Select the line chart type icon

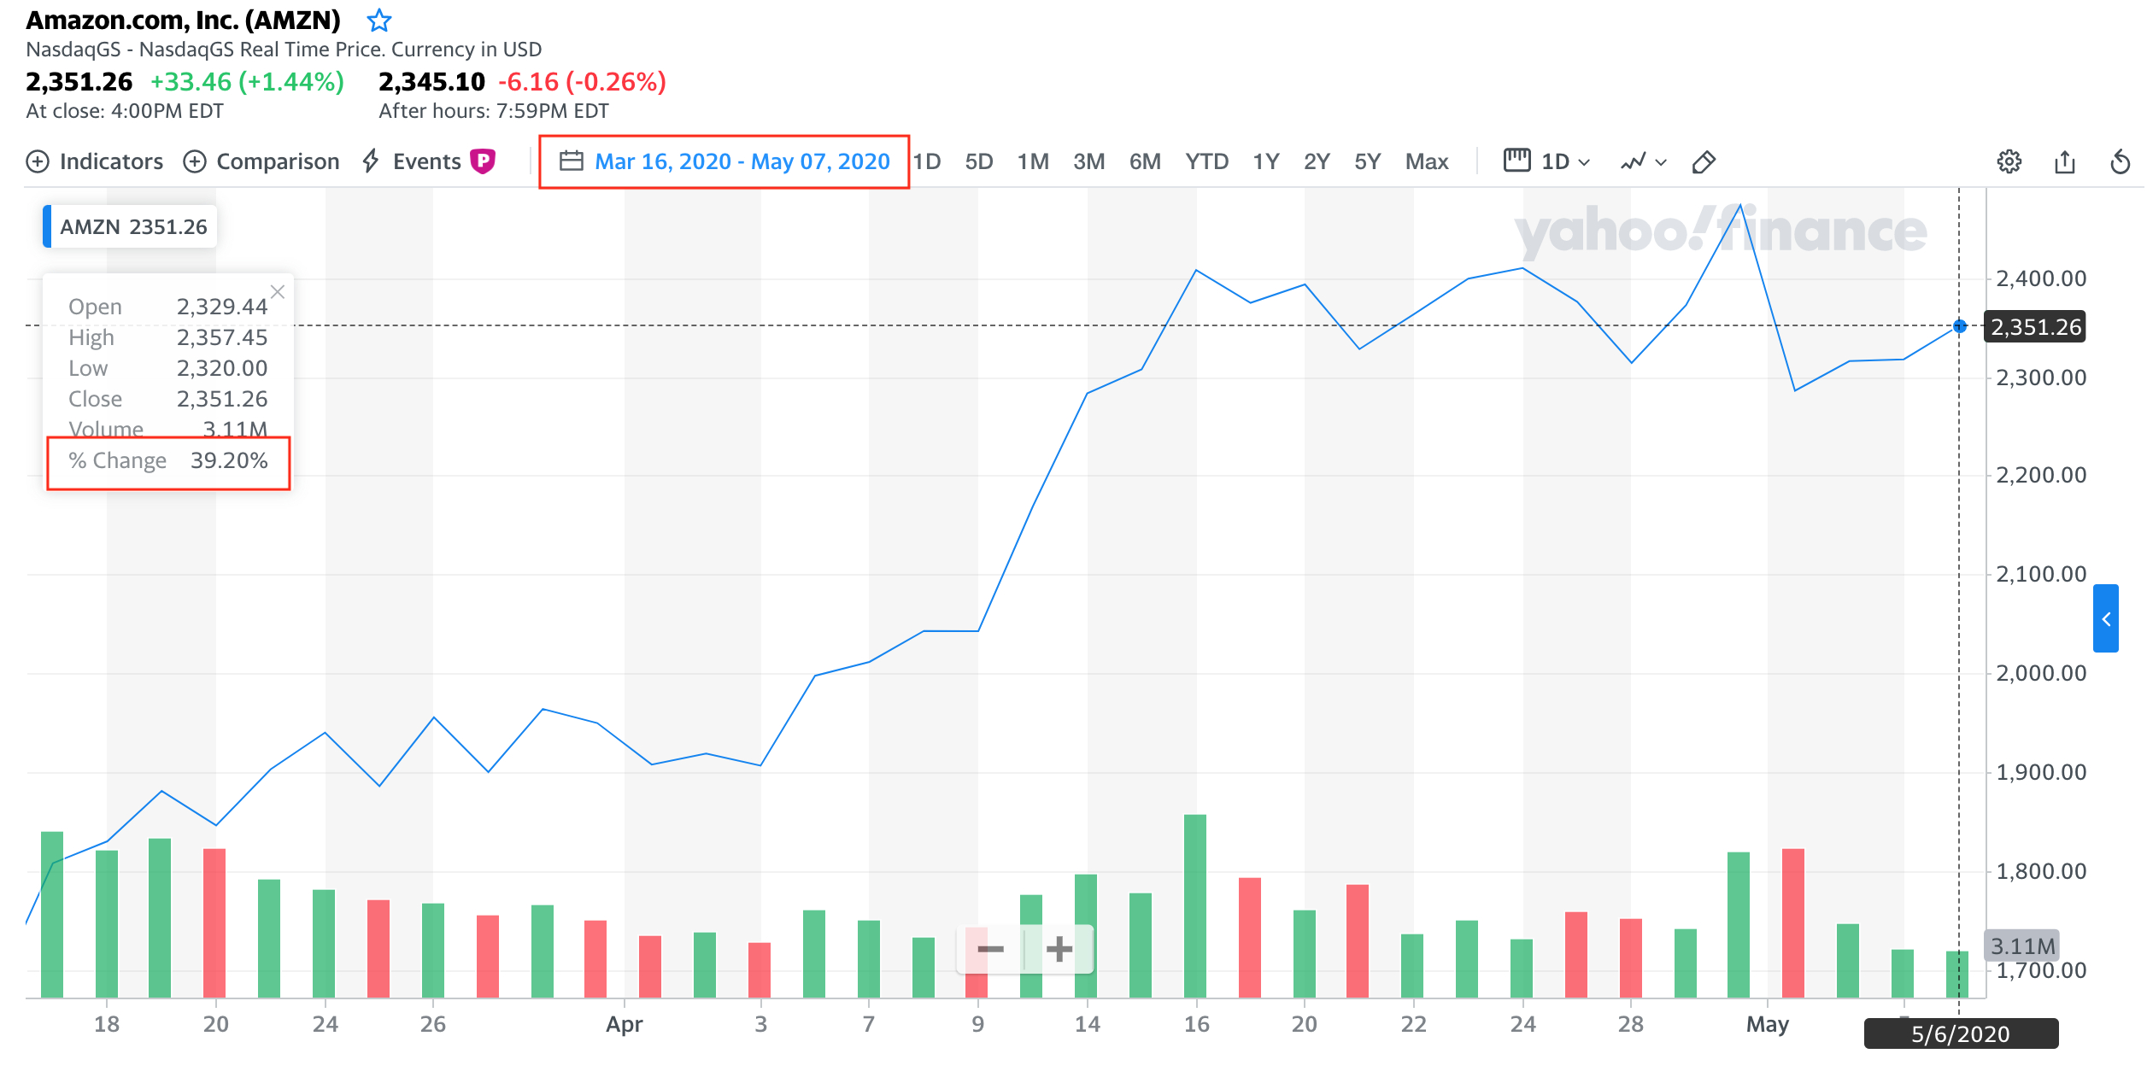(x=1633, y=161)
